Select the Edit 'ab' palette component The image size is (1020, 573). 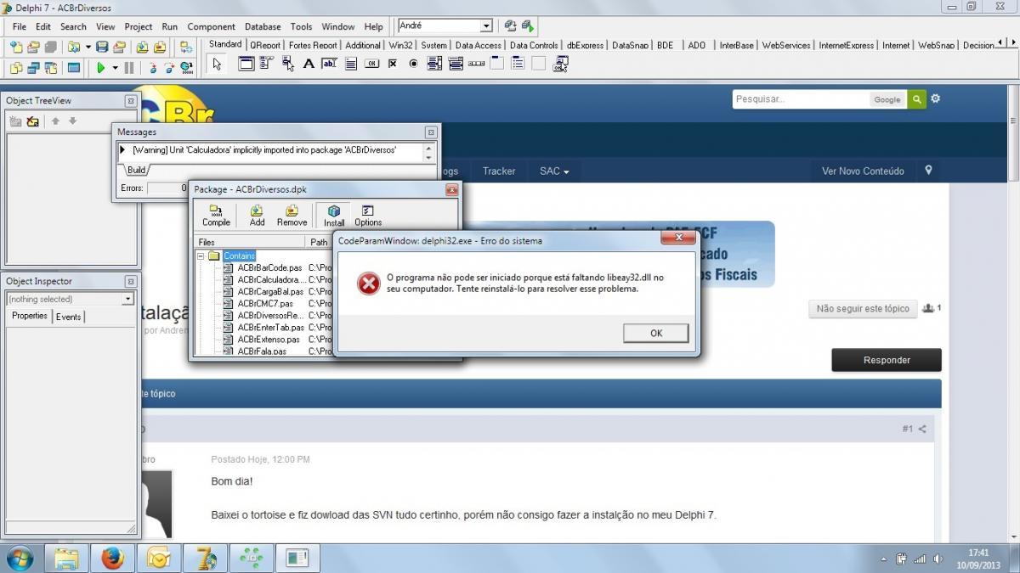point(330,64)
